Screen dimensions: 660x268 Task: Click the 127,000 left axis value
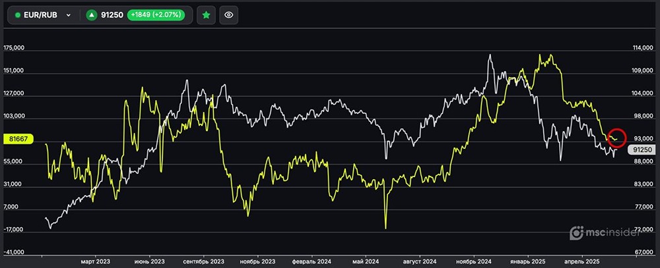(x=14, y=94)
